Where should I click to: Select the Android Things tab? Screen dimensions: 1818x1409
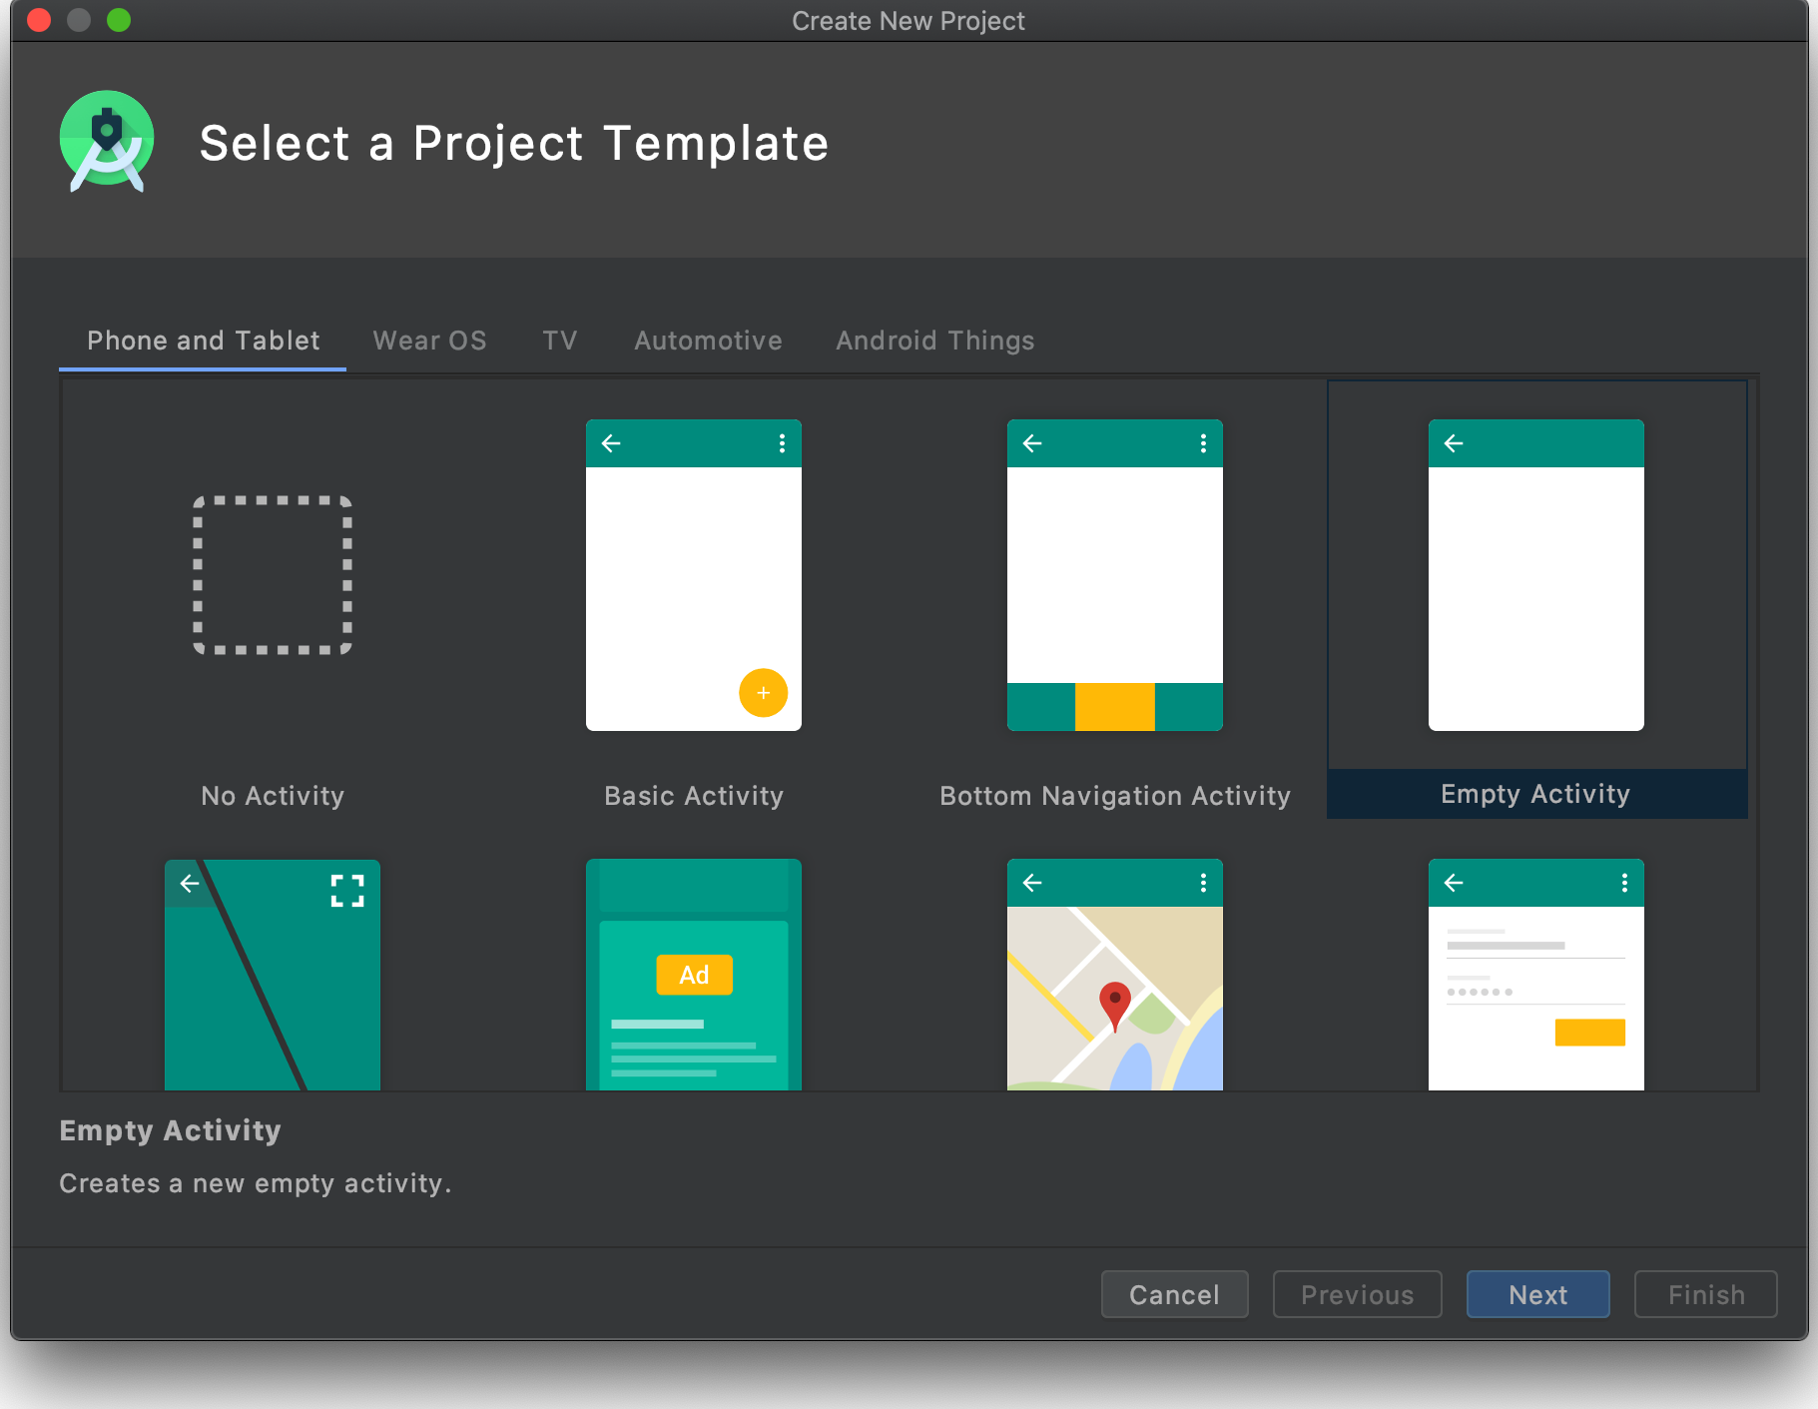click(x=934, y=341)
